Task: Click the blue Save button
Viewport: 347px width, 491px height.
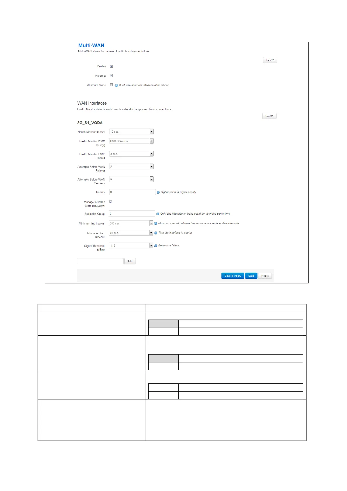Action: coord(251,276)
